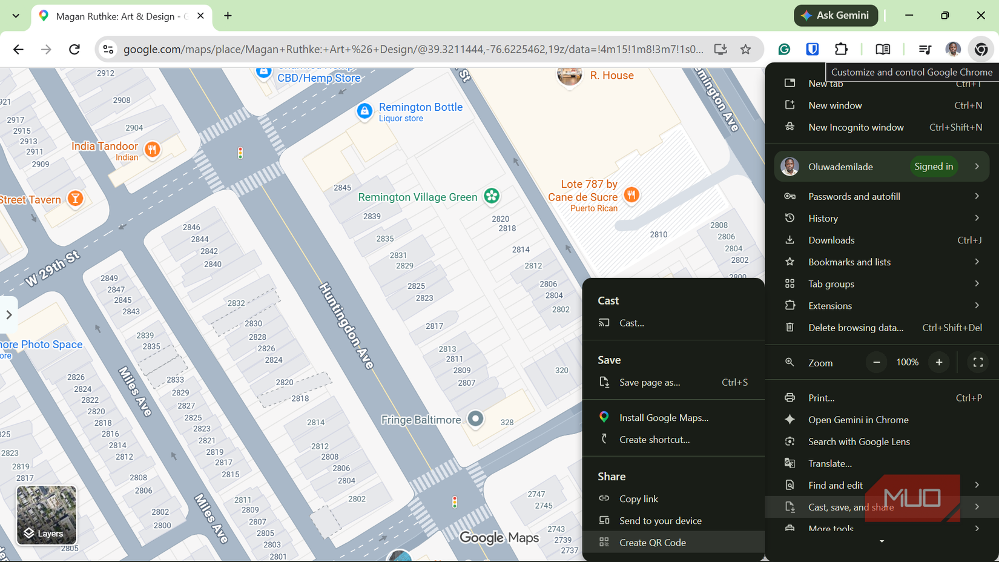The width and height of the screenshot is (999, 562).
Task: Expand the Find and edit submenu
Action: coord(882,485)
